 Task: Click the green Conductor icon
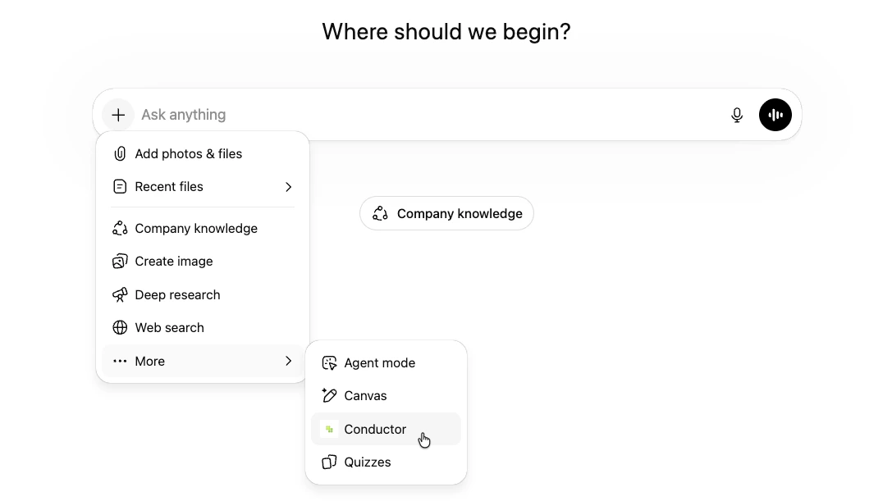click(328, 429)
